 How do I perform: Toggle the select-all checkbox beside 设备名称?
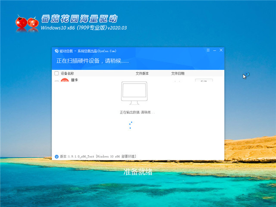coord(56,73)
